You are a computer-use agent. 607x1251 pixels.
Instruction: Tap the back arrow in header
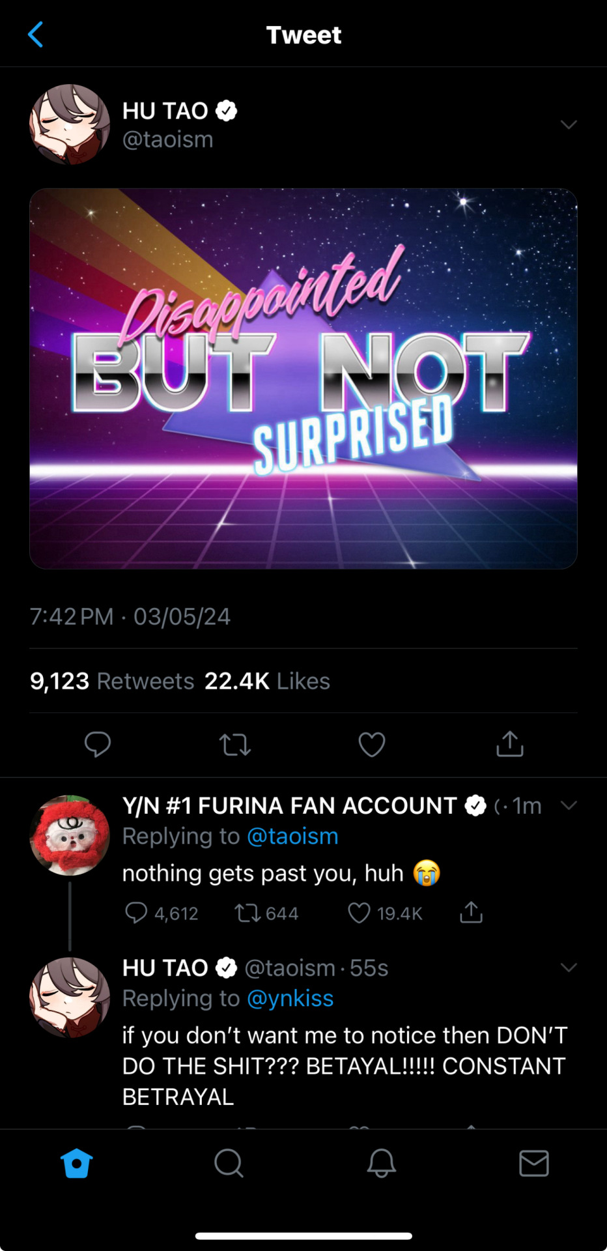click(x=36, y=35)
